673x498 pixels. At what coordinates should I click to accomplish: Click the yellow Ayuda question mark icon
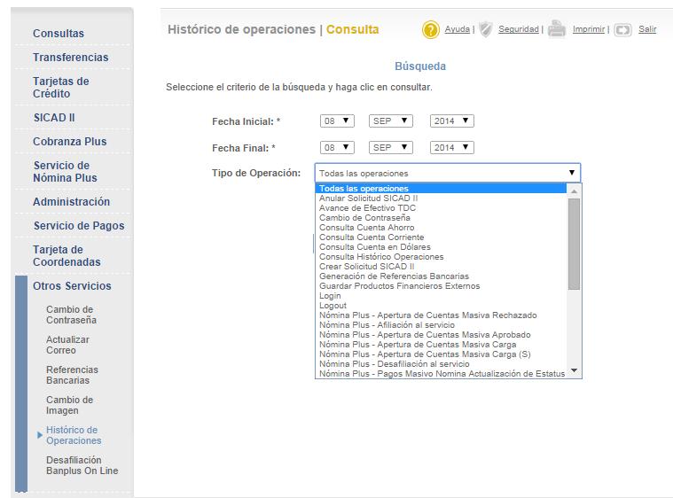[x=431, y=30]
